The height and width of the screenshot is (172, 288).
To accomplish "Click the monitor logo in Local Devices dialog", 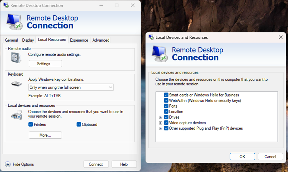I will [160, 54].
